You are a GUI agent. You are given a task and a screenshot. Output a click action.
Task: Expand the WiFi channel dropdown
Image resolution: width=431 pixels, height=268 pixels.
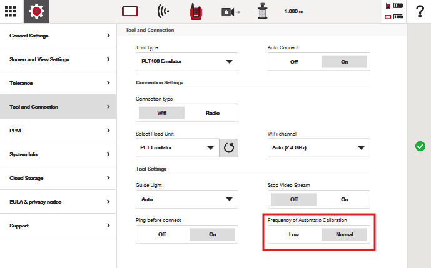click(318, 148)
